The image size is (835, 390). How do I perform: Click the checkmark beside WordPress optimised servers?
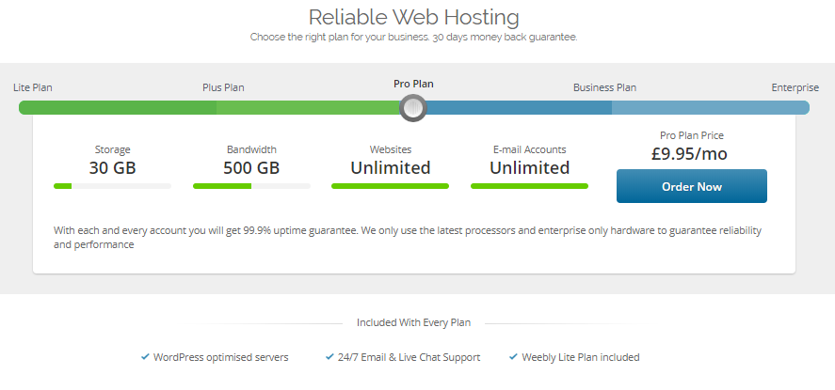(145, 357)
